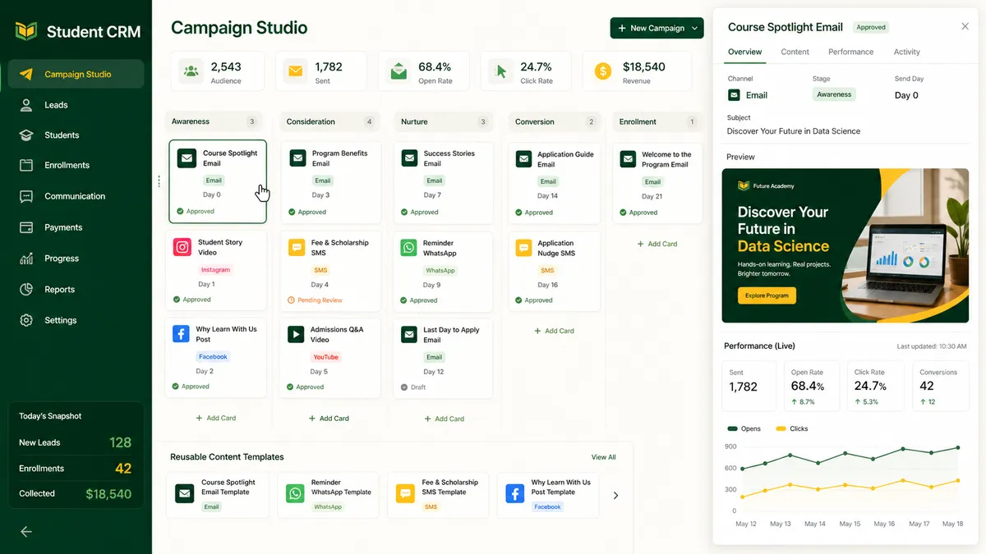The height and width of the screenshot is (554, 986).
Task: Switch to the Activity tab
Action: [x=907, y=52]
